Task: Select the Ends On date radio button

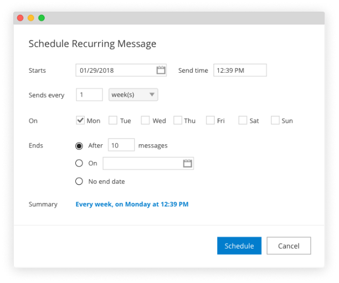Action: (79, 163)
